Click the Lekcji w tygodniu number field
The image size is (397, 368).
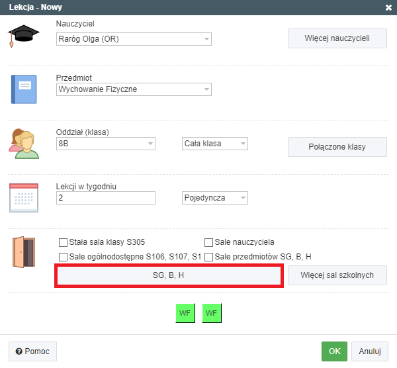click(106, 198)
